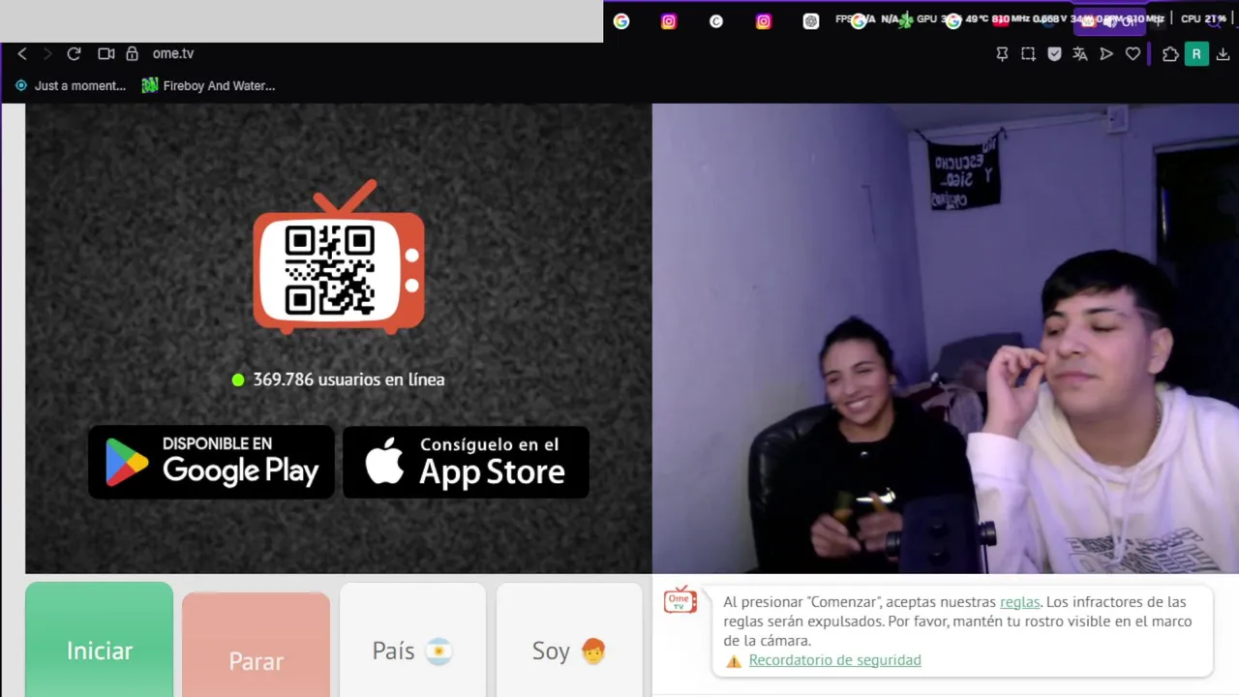Open the 'Fireboy And Water...' bookmark
Screen dimensions: 1239x697
pos(208,85)
